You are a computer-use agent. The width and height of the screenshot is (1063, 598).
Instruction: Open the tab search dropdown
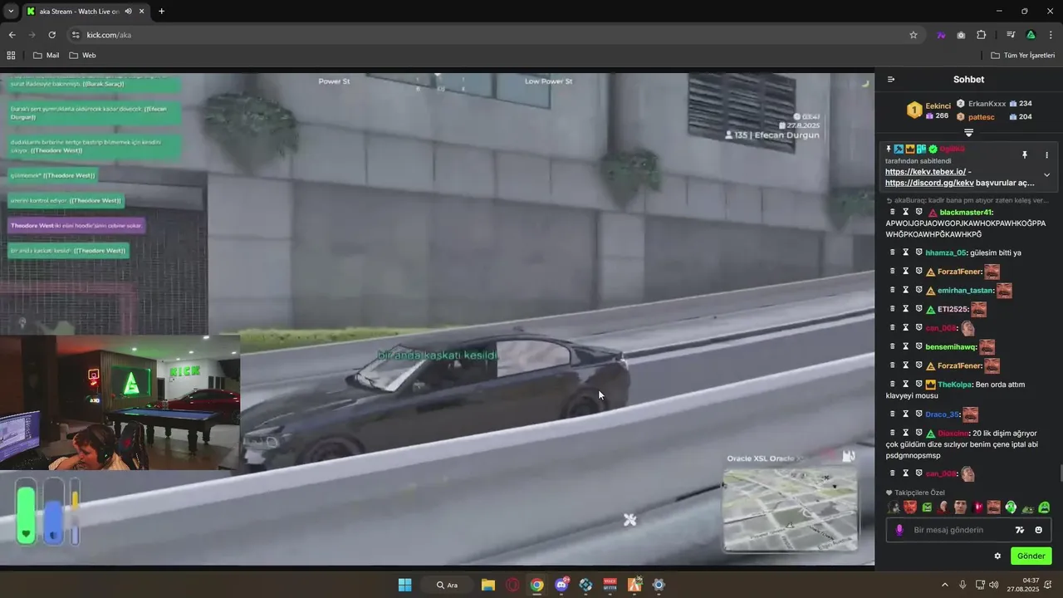pyautogui.click(x=11, y=11)
